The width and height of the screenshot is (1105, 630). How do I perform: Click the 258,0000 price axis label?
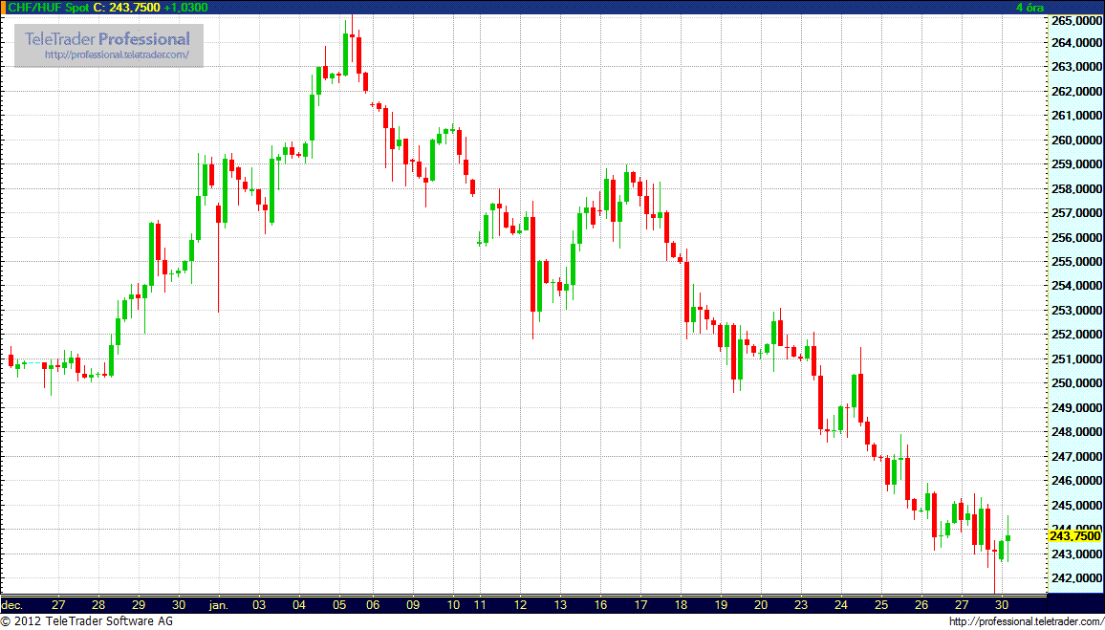point(1077,189)
